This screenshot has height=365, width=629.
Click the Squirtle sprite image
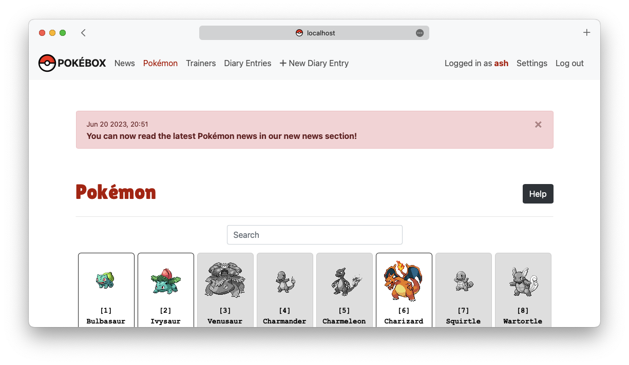tap(463, 281)
